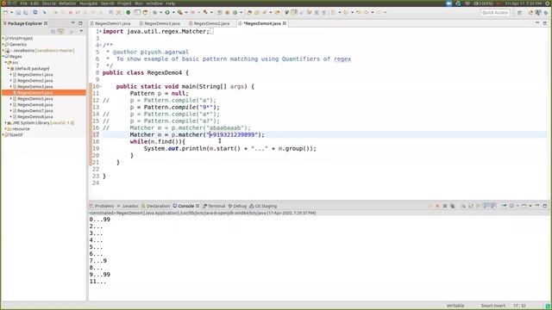Open the Problems view tab
This screenshot has height=310, width=552.
coord(102,206)
